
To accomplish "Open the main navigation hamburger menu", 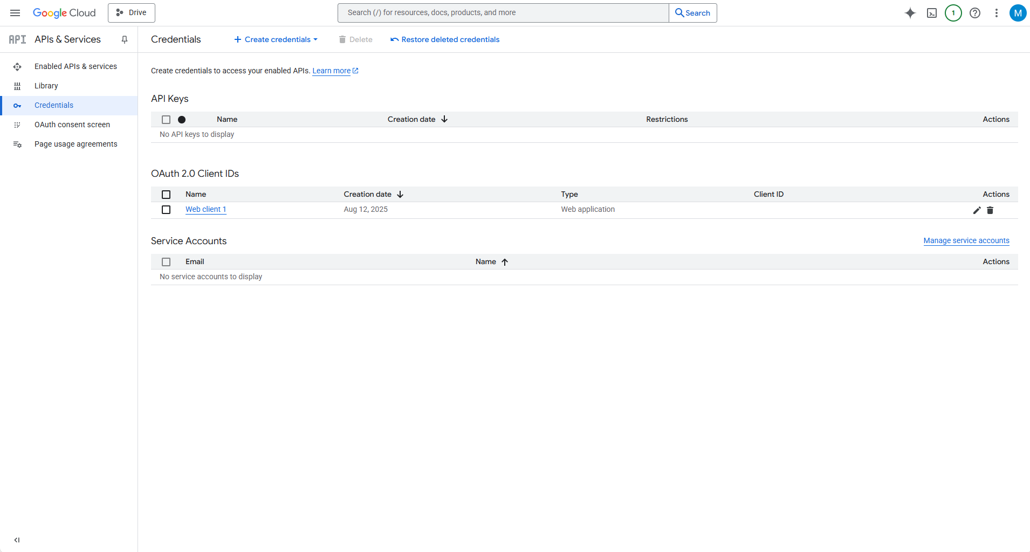I will [x=15, y=13].
